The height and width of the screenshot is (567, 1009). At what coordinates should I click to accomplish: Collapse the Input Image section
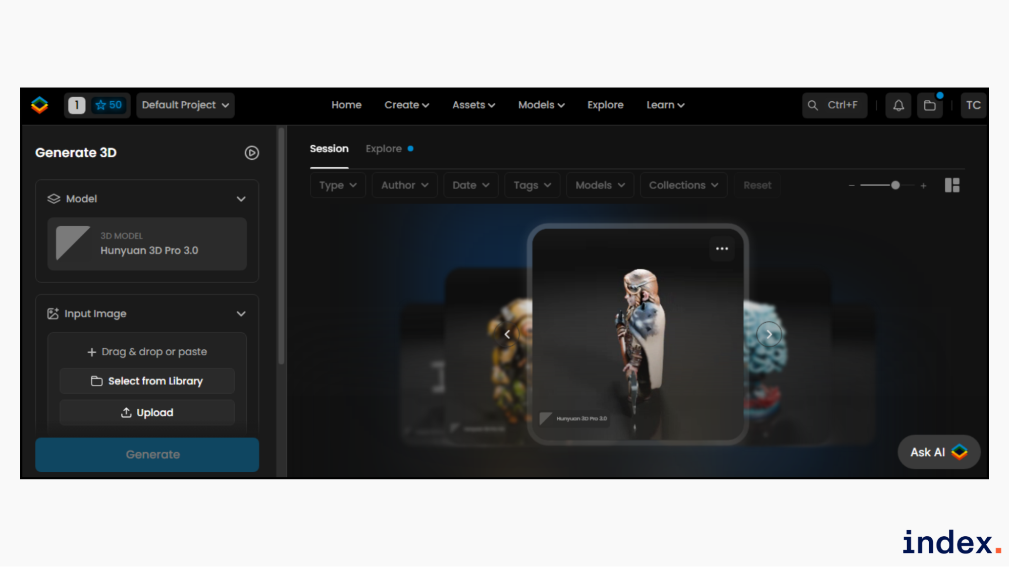241,313
